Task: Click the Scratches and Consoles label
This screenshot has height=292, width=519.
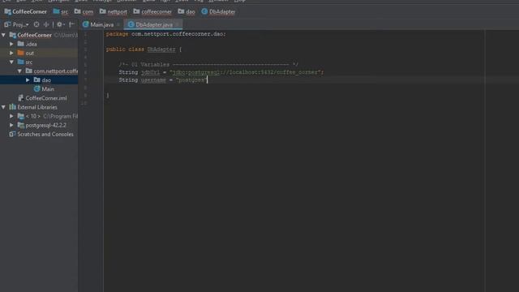Action: coord(45,134)
